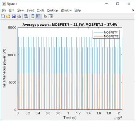This screenshot has width=135, height=121.
Task: Click the plot title text
Action: point(70,25)
